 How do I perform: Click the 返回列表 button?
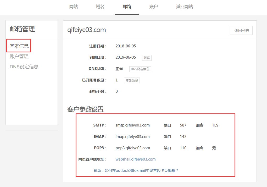pos(241,30)
